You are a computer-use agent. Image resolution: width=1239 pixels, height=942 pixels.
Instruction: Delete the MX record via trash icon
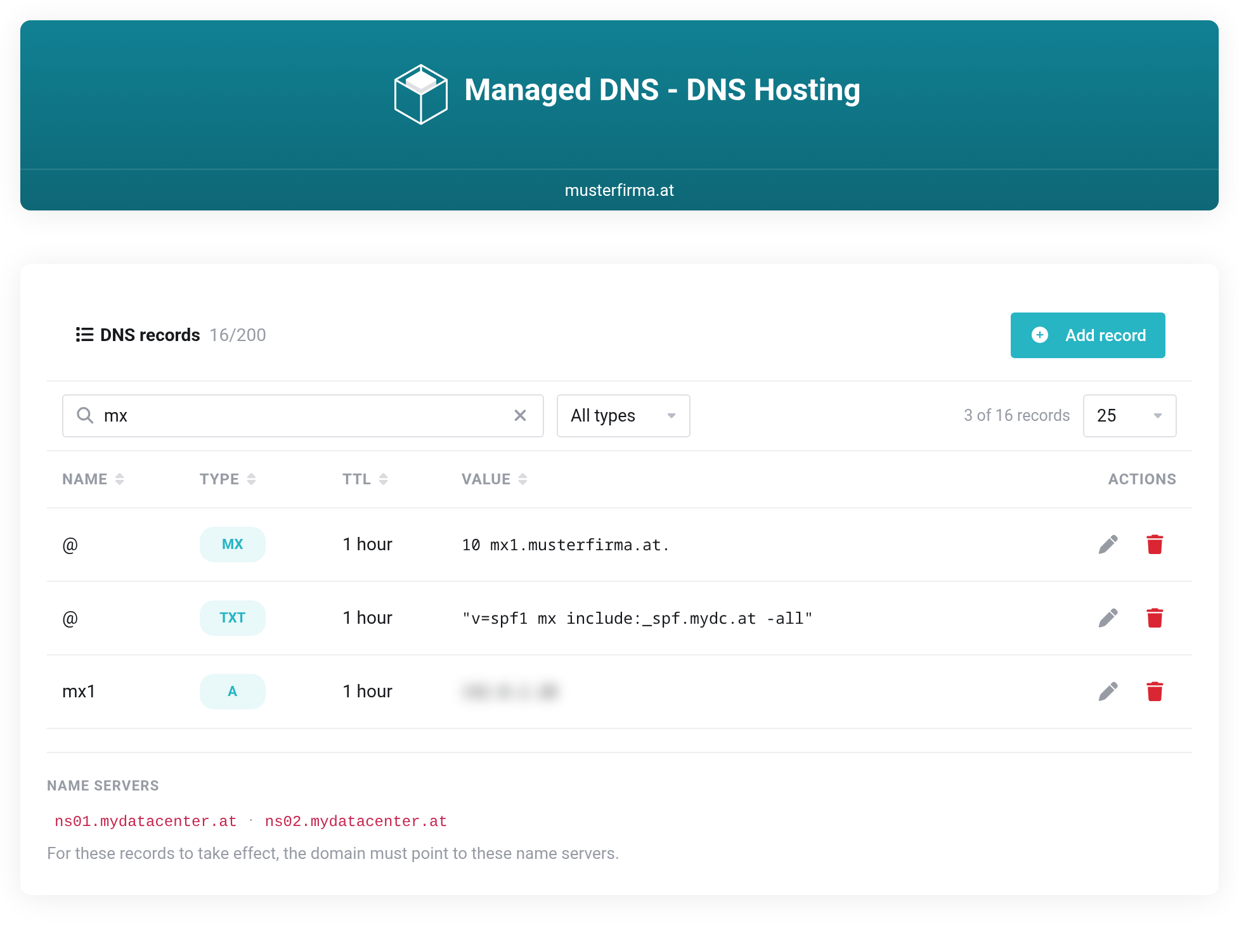pyautogui.click(x=1155, y=545)
